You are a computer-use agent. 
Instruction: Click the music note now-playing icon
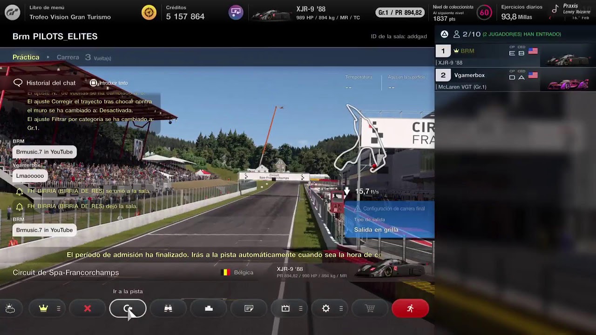(555, 9)
